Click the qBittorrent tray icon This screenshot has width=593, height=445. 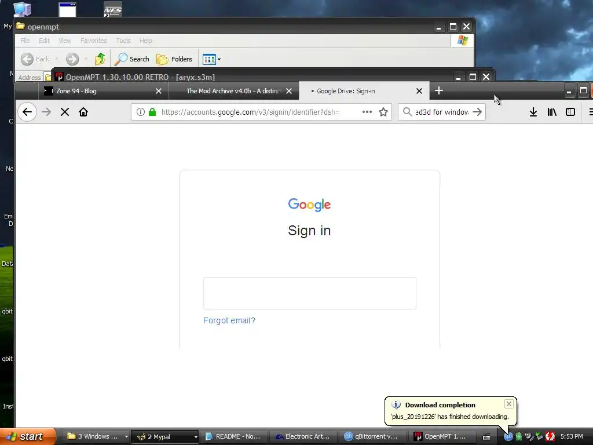click(508, 436)
